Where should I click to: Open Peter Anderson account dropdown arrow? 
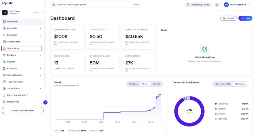tap(250, 5)
